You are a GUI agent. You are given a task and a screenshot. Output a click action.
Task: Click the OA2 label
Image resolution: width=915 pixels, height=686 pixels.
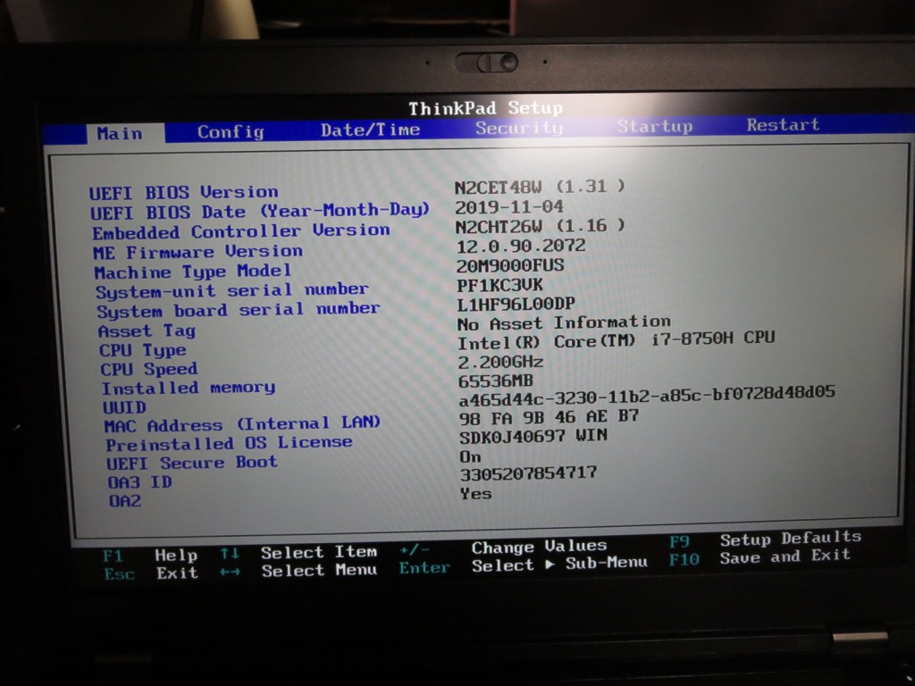tap(124, 501)
